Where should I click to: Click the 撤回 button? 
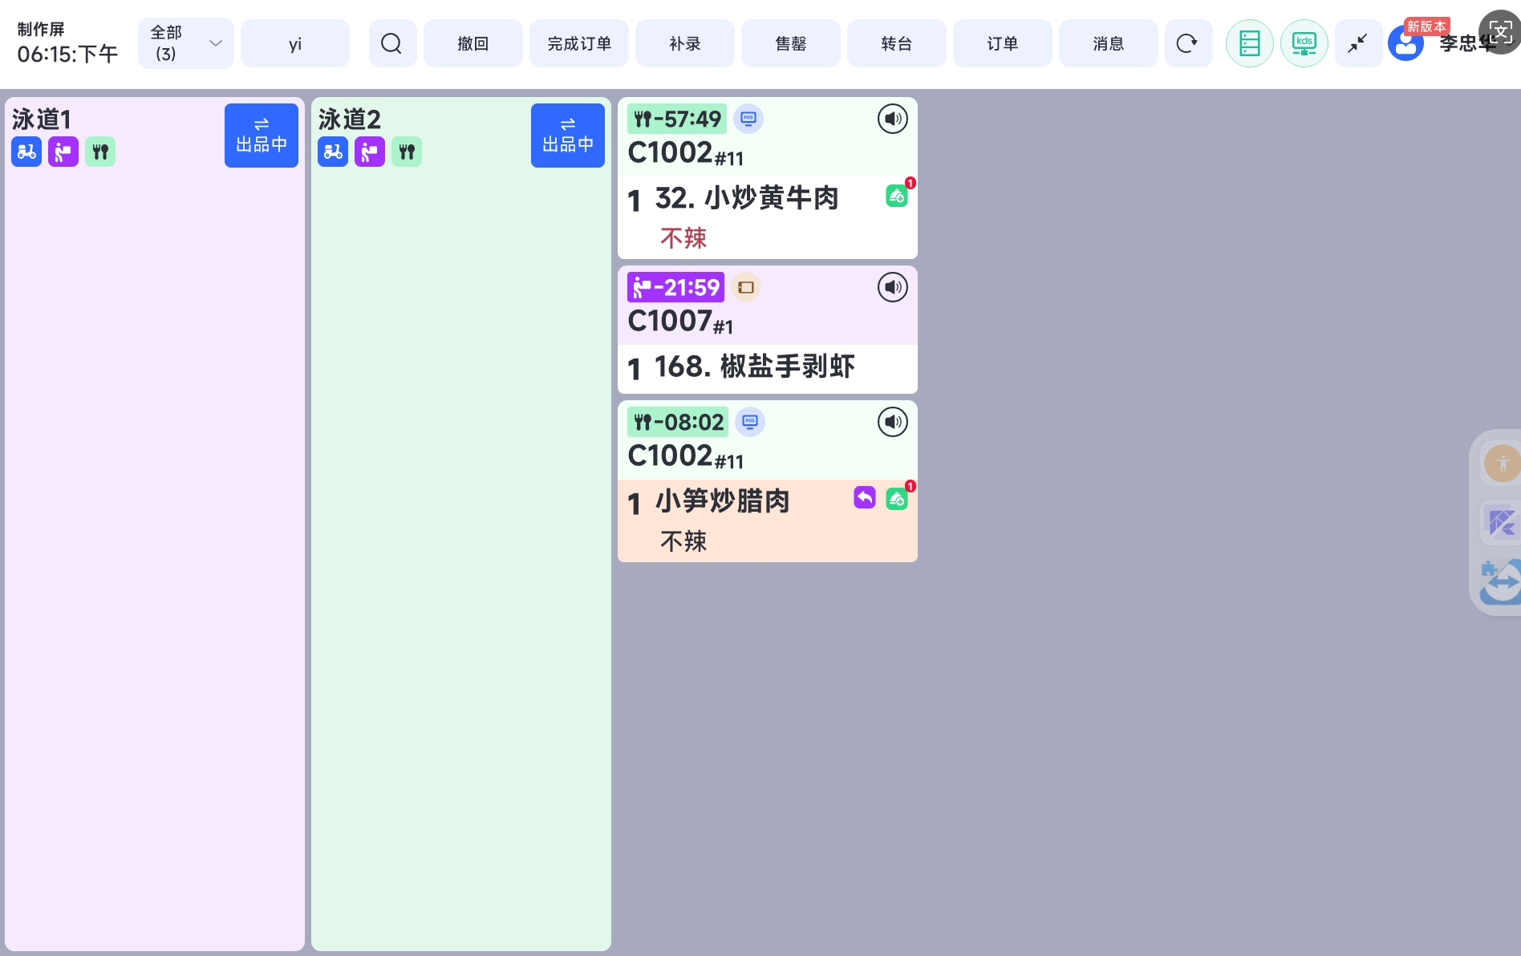click(473, 43)
